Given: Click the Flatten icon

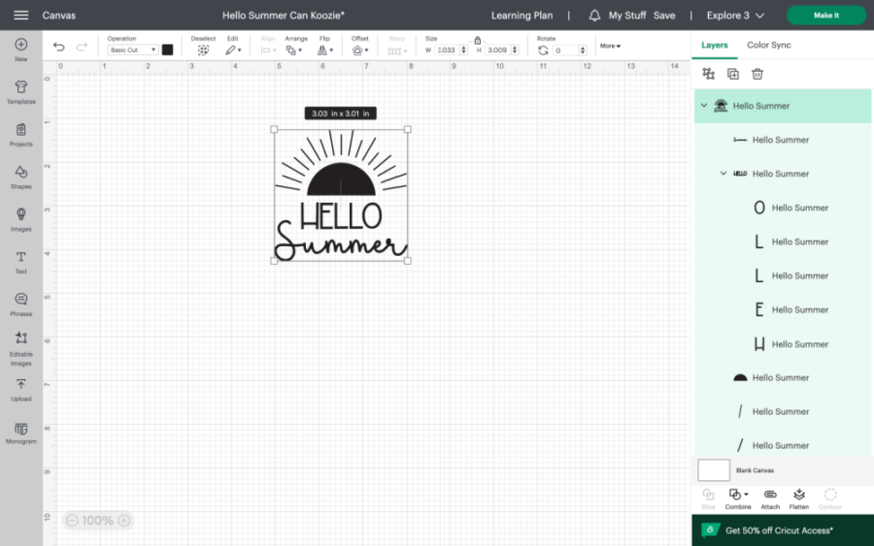Looking at the screenshot, I should pyautogui.click(x=798, y=498).
